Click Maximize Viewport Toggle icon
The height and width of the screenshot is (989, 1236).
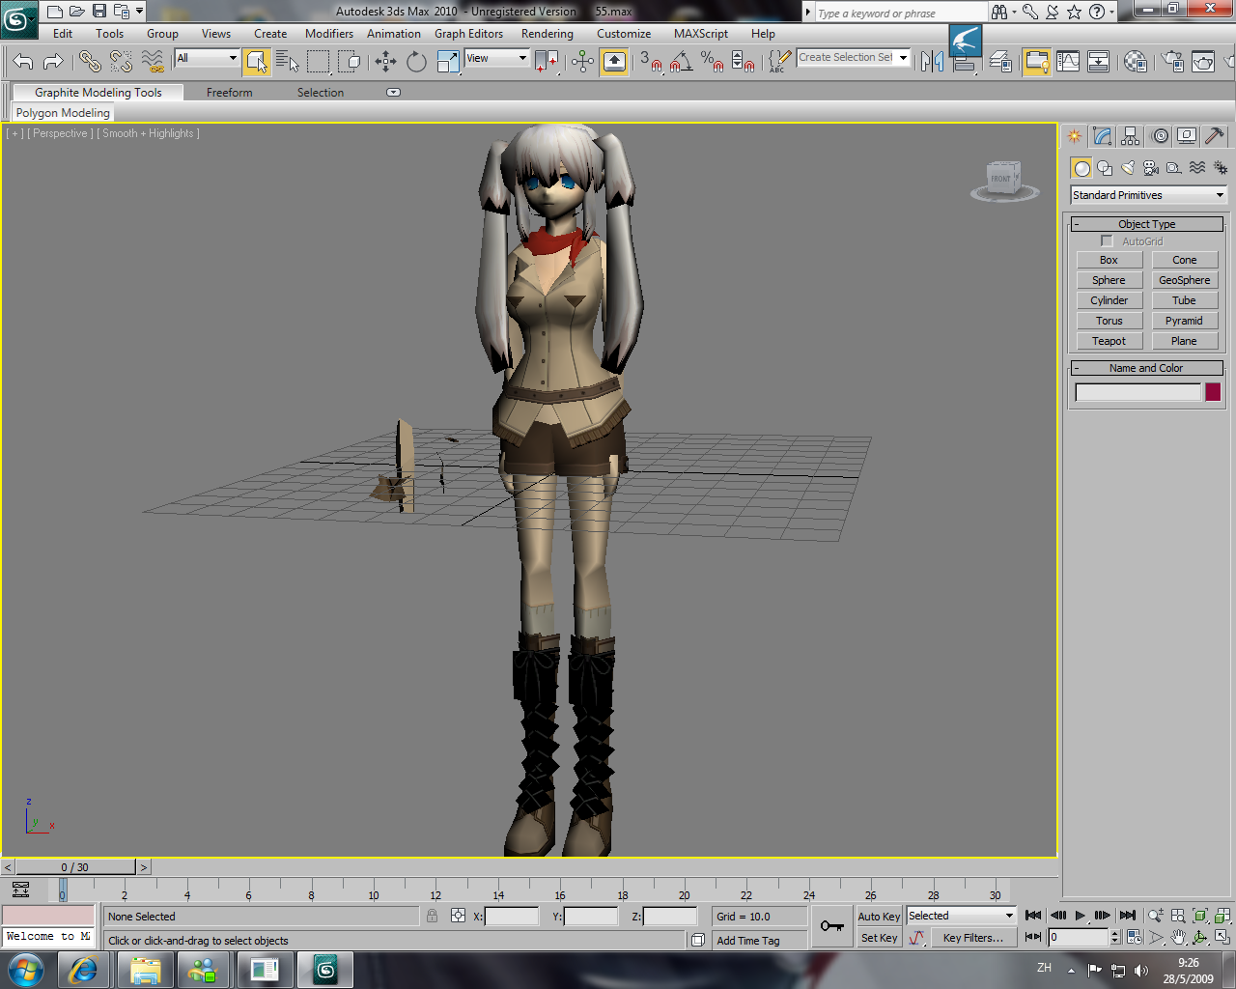click(x=1222, y=937)
